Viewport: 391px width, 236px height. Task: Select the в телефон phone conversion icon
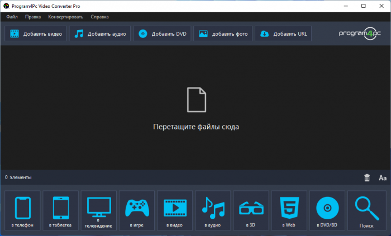22,210
